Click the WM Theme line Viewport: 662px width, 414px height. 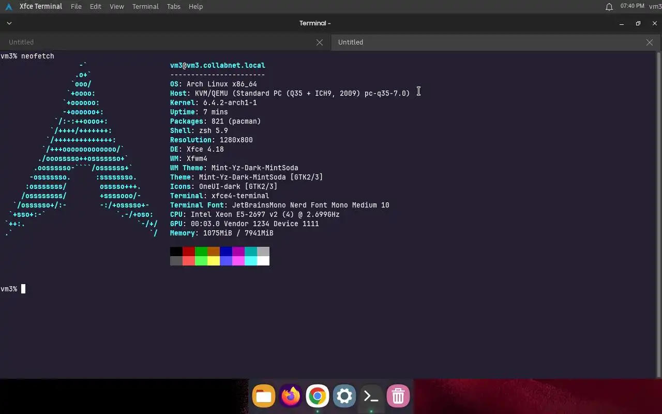click(234, 168)
